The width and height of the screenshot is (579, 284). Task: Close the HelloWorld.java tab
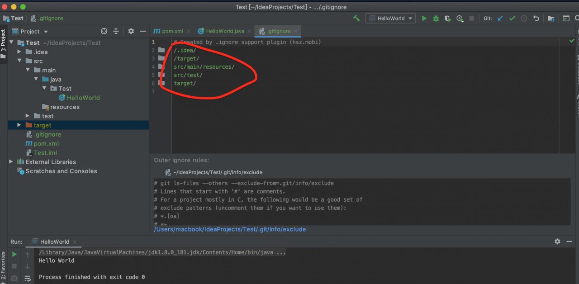pos(249,31)
